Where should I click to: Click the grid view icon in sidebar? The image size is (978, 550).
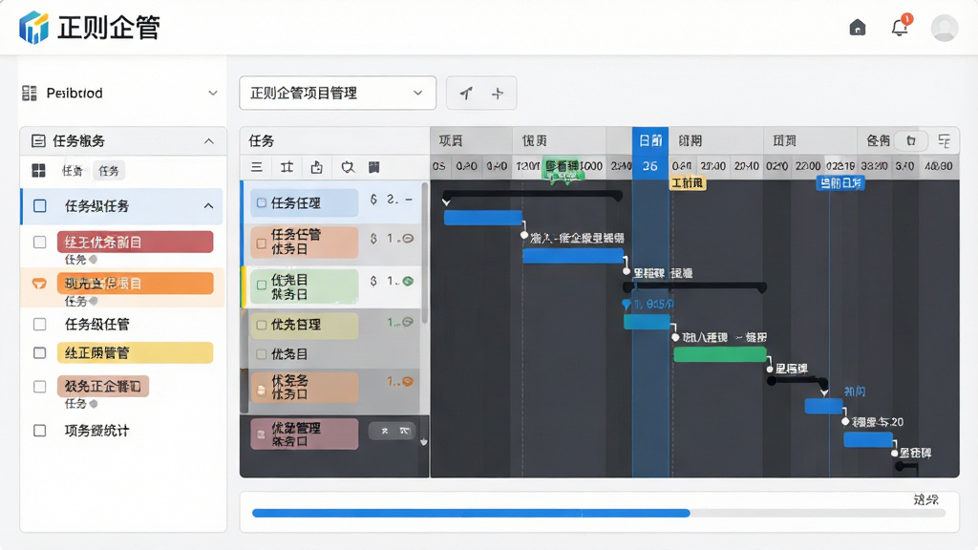tap(38, 170)
